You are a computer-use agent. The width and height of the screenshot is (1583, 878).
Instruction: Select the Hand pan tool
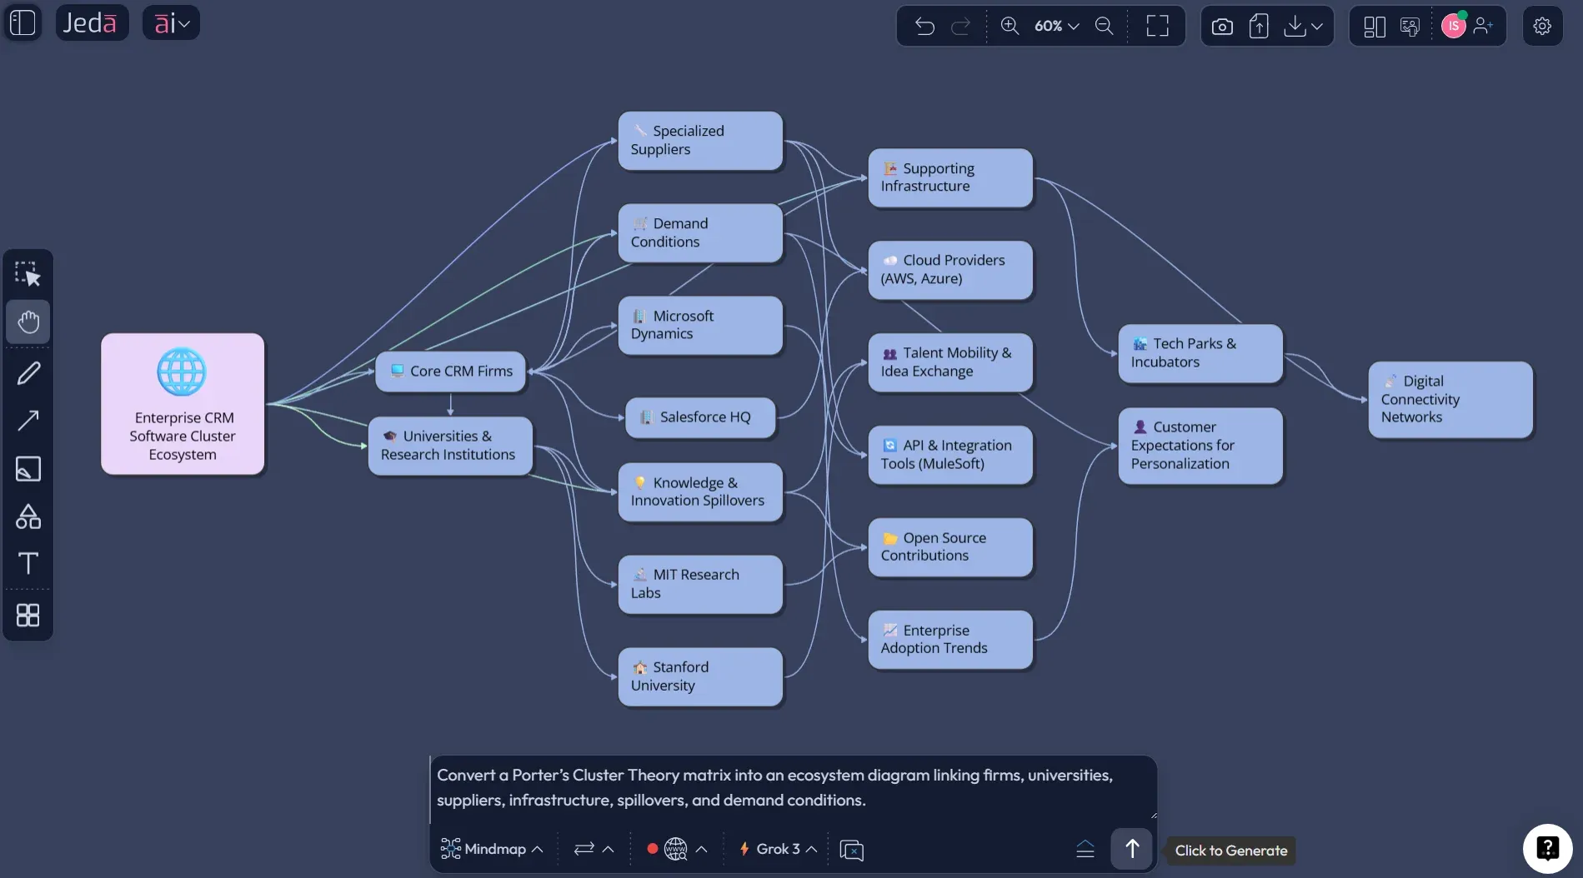pyautogui.click(x=28, y=322)
